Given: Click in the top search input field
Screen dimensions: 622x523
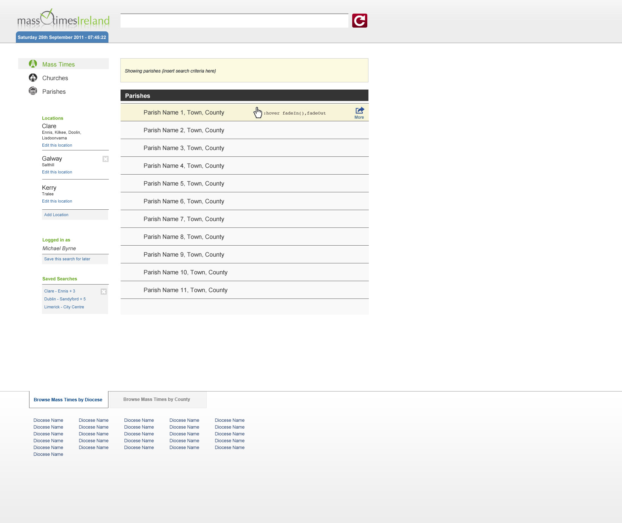Looking at the screenshot, I should pyautogui.click(x=234, y=21).
